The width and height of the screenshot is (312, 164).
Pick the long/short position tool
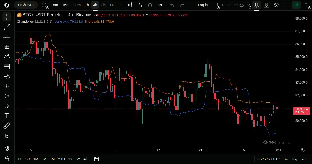pyautogui.click(x=7, y=66)
